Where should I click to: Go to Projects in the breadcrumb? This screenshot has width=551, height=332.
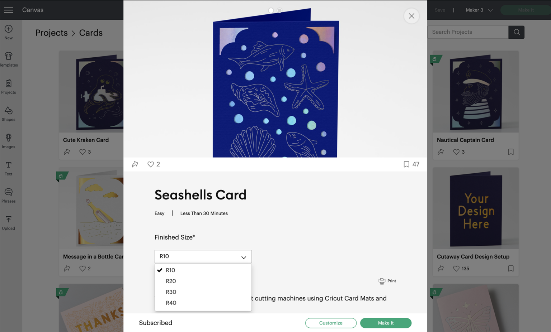click(x=51, y=33)
